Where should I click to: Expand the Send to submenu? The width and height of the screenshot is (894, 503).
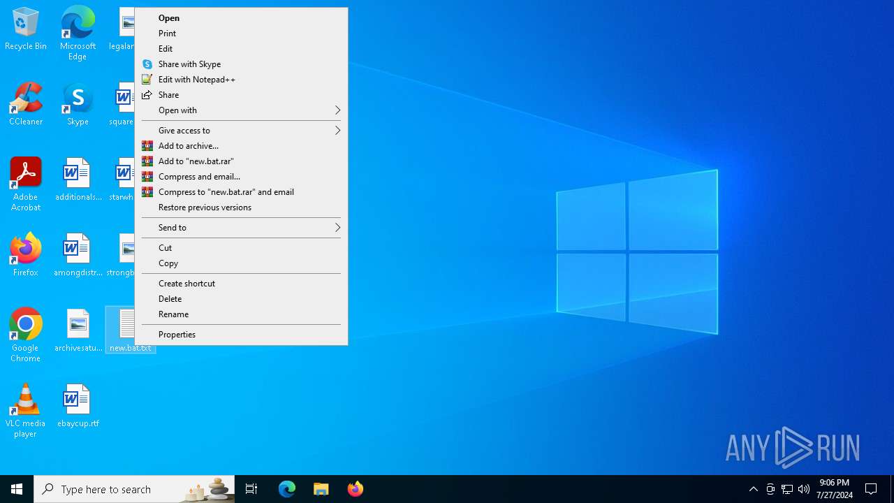[x=241, y=228]
